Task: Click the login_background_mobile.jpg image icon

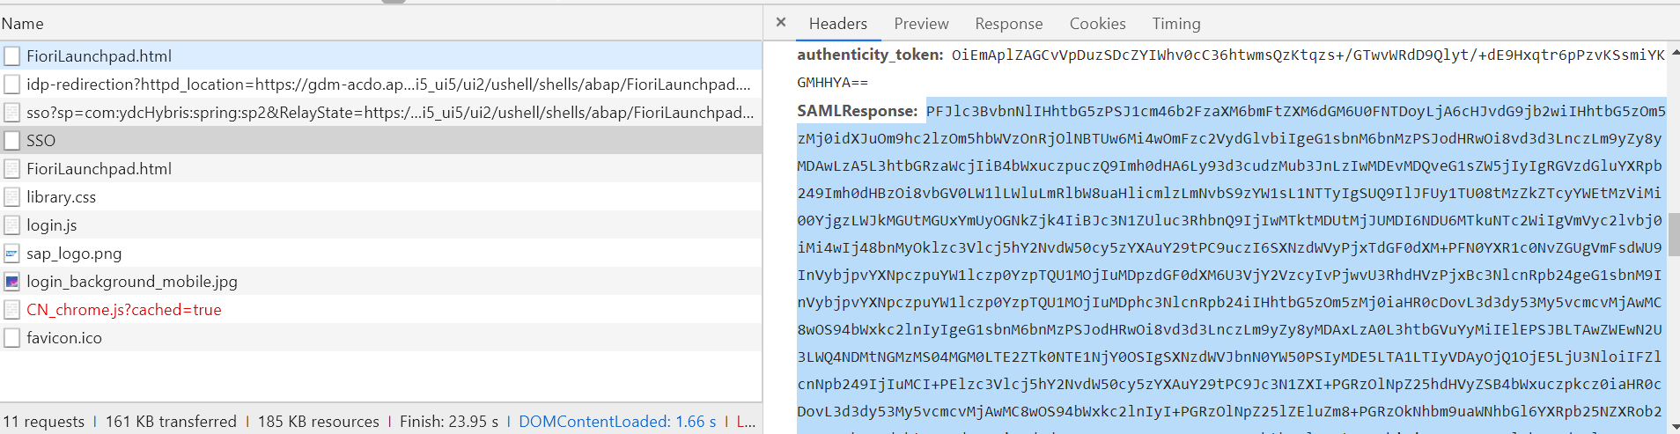Action: pyautogui.click(x=11, y=282)
